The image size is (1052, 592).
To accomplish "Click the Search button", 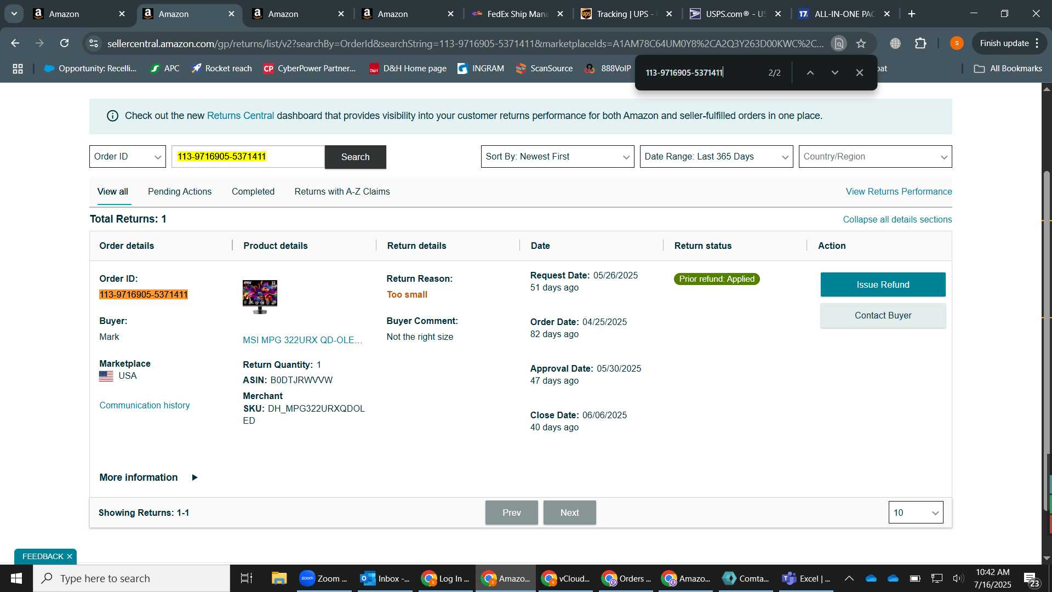I will (356, 157).
